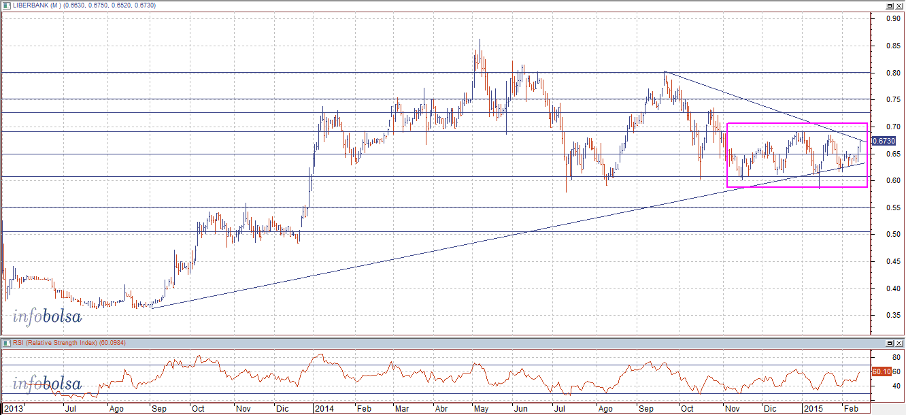Viewport: 906px width, 415px height.
Task: Maximize the LIBERBANK price chart panel
Action: point(889,5)
